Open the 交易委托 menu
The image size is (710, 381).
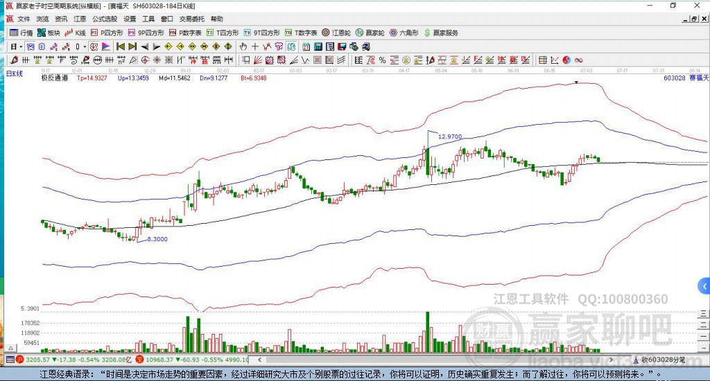[x=191, y=19]
